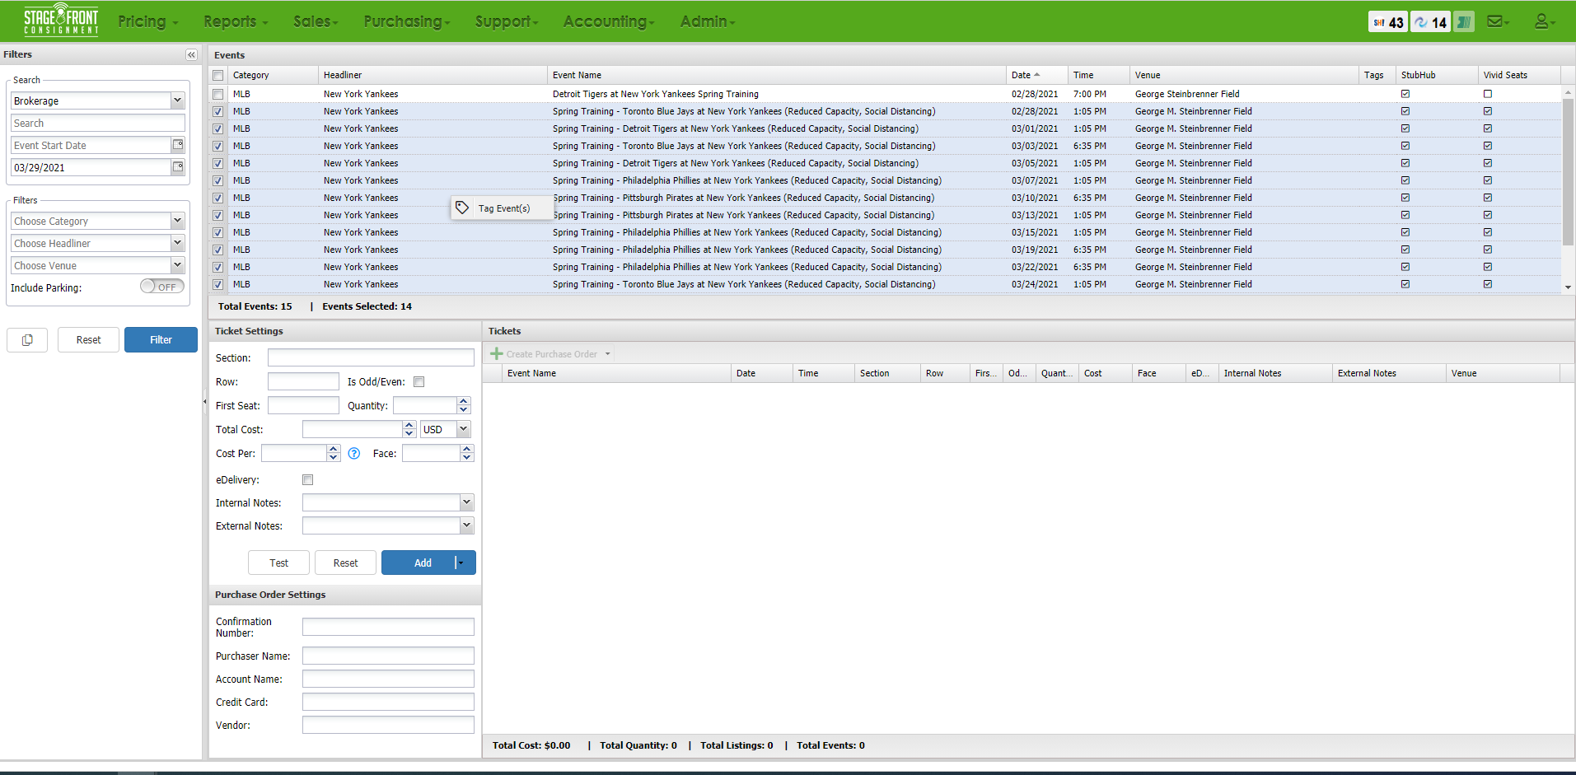This screenshot has height=775, width=1576.
Task: Choose Tag Event(s) from the context menu
Action: (x=503, y=208)
